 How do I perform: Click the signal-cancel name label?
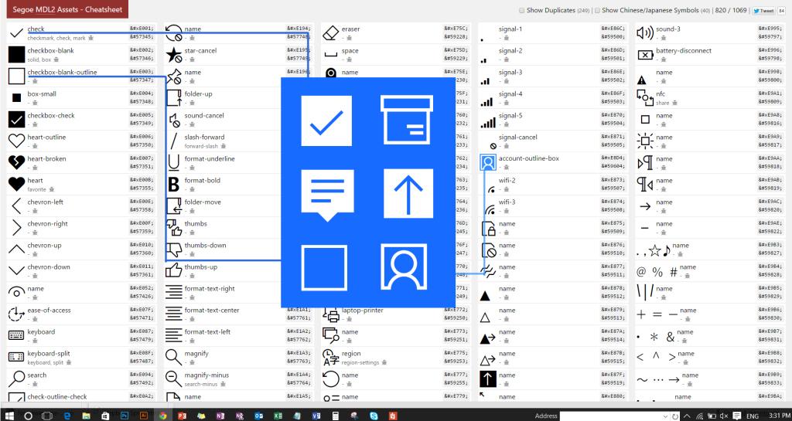(517, 138)
